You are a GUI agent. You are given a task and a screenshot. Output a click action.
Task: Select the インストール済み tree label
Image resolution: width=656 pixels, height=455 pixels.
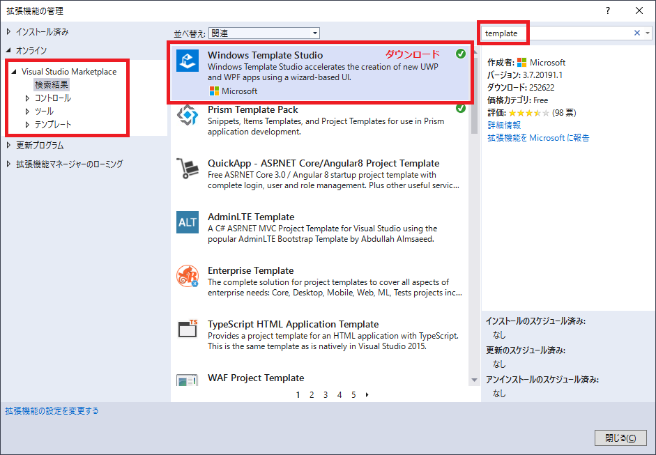point(43,32)
